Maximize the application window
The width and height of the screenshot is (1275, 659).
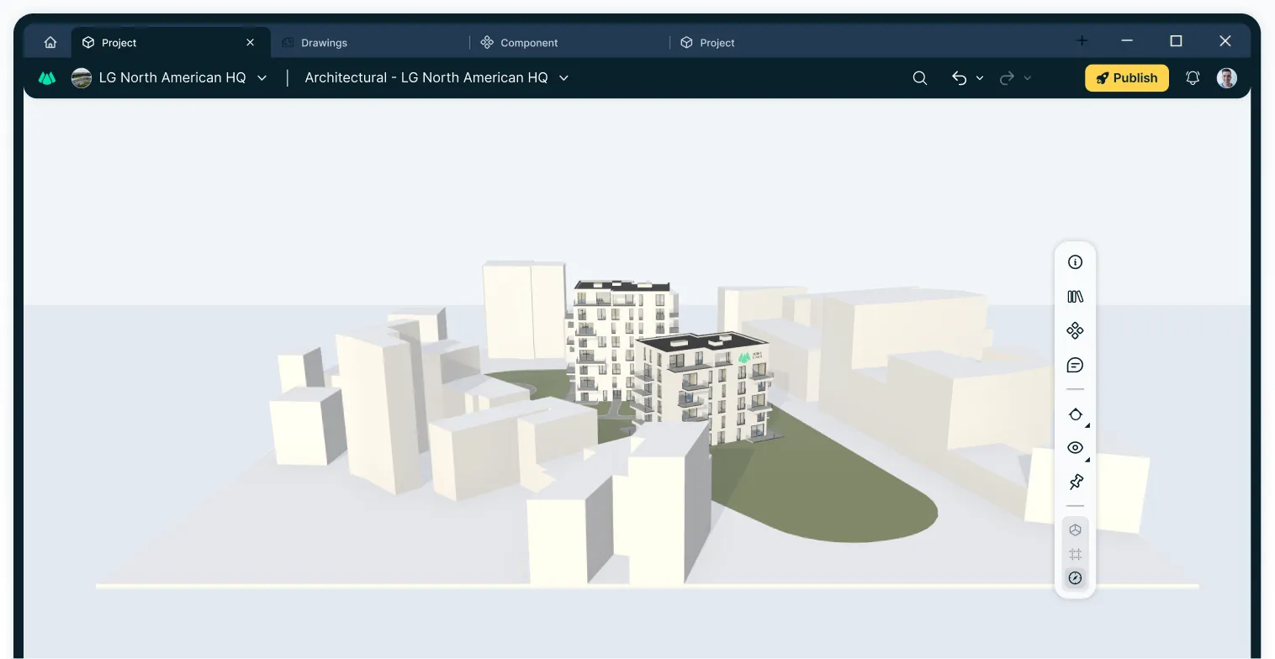click(1176, 40)
